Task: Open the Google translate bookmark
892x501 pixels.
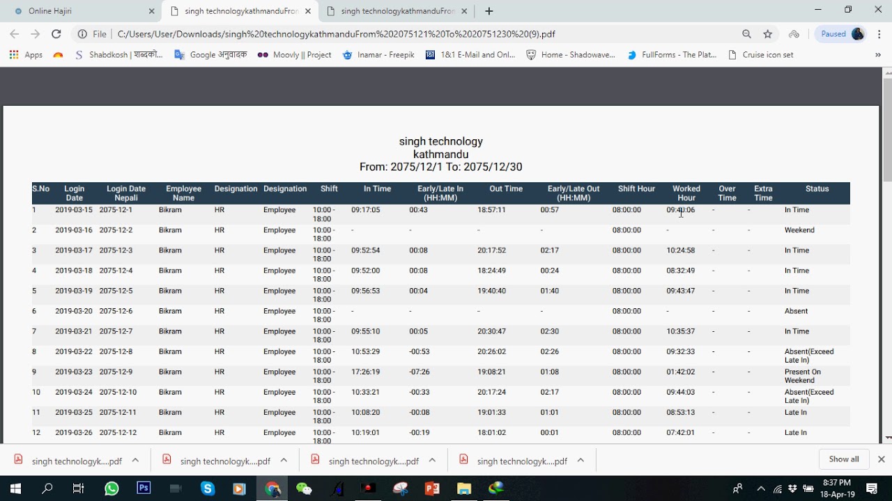Action: [210, 55]
